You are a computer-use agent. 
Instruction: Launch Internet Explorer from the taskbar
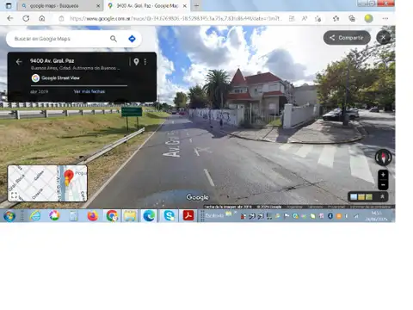pyautogui.click(x=35, y=216)
